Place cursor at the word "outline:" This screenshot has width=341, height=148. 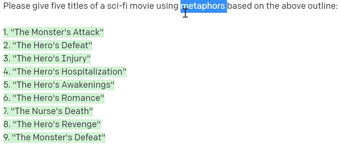[323, 6]
